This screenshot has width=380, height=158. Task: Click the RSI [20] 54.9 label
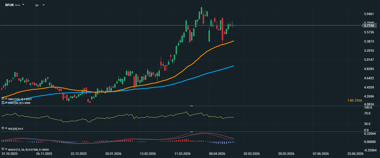click(x=16, y=129)
